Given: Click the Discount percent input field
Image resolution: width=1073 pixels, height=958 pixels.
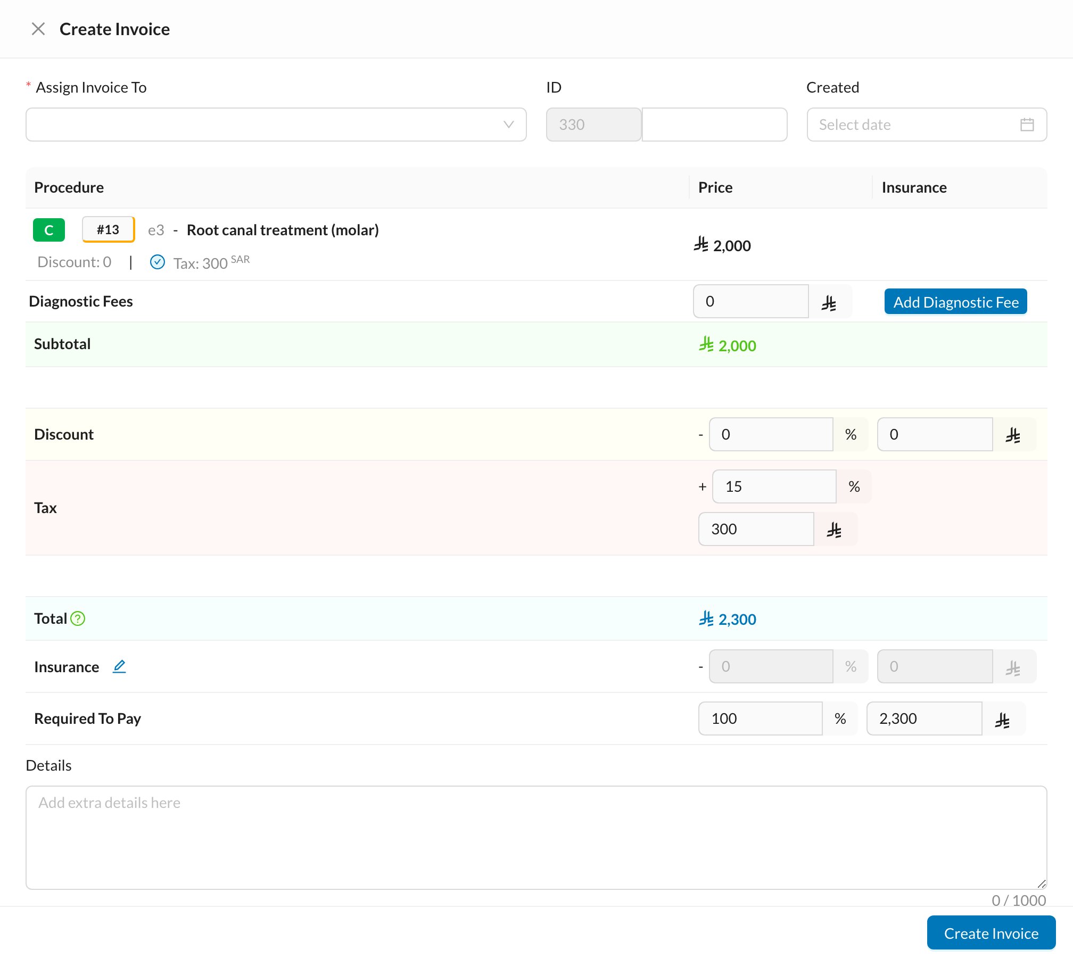Looking at the screenshot, I should click(771, 434).
